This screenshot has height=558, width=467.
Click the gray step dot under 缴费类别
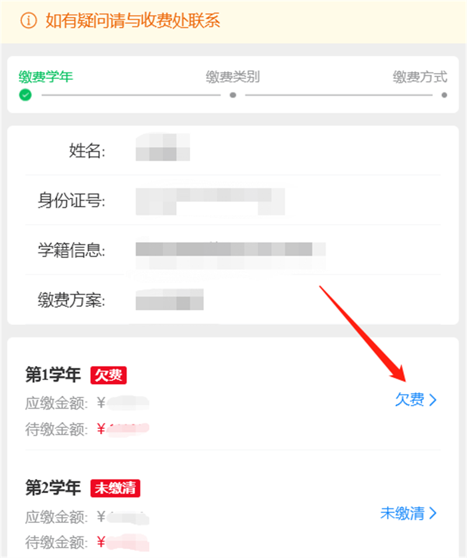click(x=233, y=95)
